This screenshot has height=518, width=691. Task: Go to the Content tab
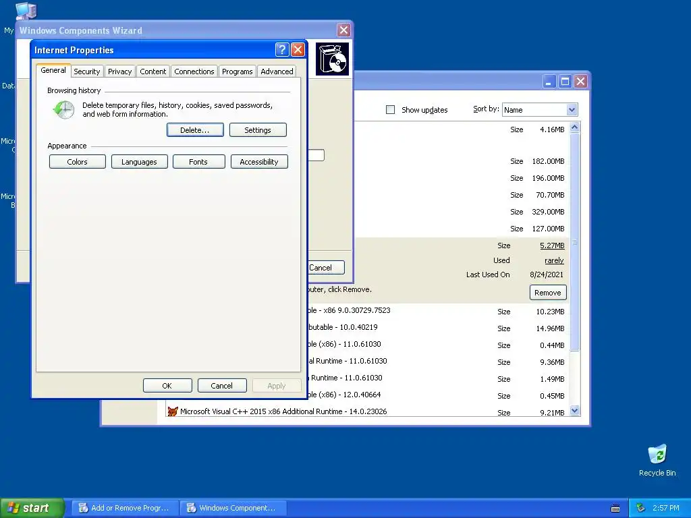[x=153, y=71]
